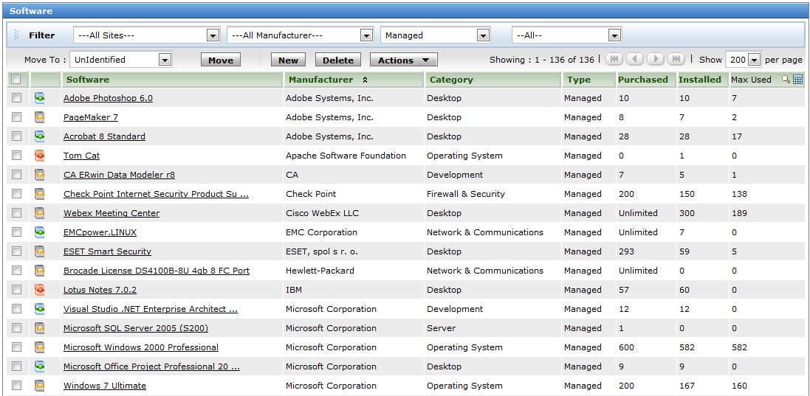Screen dimensions: 810x396
Task: Change the per page Show 200 selector
Action: point(743,60)
